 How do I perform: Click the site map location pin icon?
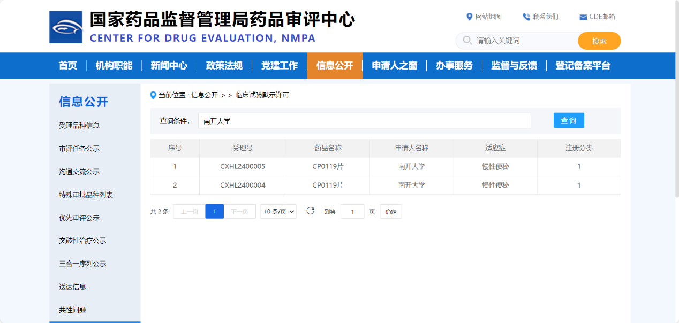(470, 17)
